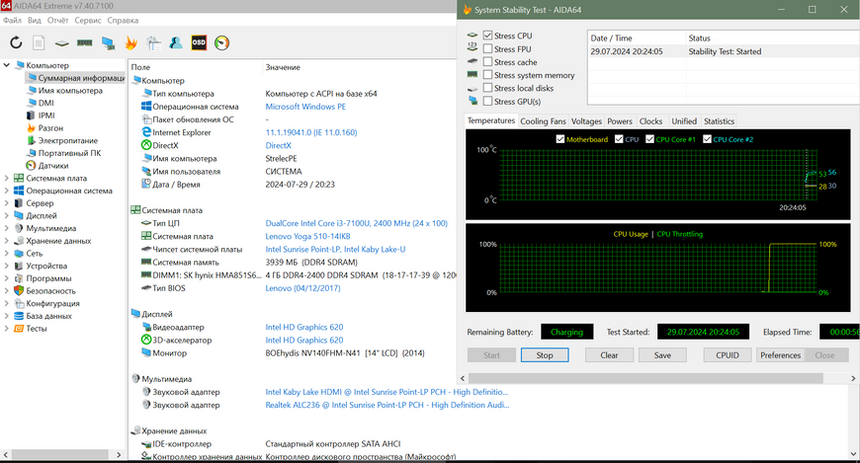The width and height of the screenshot is (860, 463).
Task: Stop the stability test
Action: click(545, 355)
